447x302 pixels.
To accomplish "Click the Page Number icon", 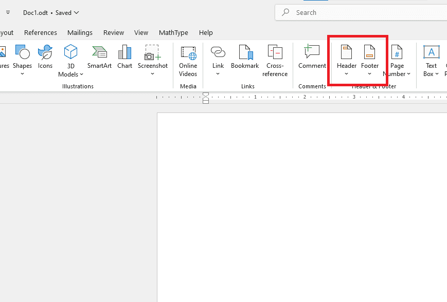I will tap(397, 52).
